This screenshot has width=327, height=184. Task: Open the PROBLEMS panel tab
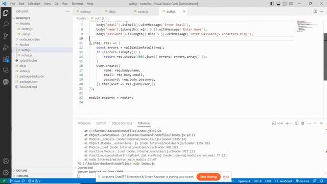coord(84,123)
